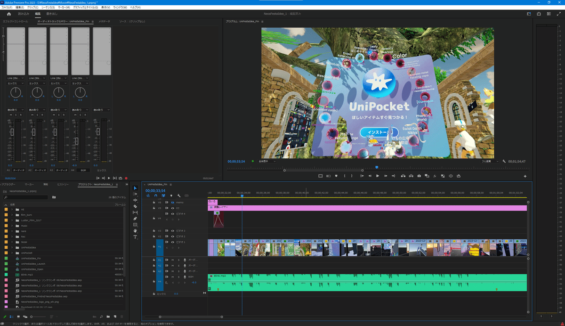565x326 pixels.
Task: Click the Export Frame camera icon
Action: pos(419,176)
